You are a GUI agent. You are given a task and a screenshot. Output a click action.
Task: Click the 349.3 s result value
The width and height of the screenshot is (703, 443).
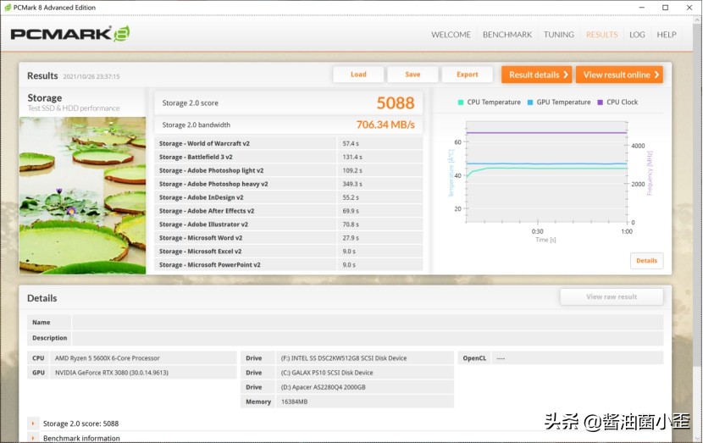(352, 184)
